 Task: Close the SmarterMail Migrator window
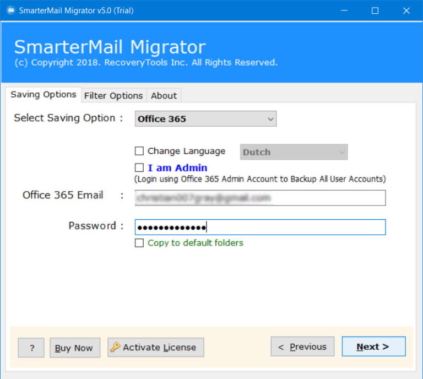(x=406, y=10)
